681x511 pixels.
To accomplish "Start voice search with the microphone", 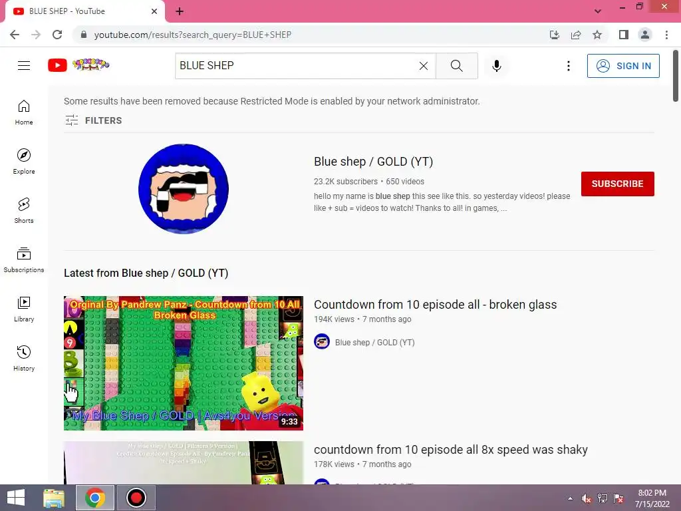I will [497, 66].
